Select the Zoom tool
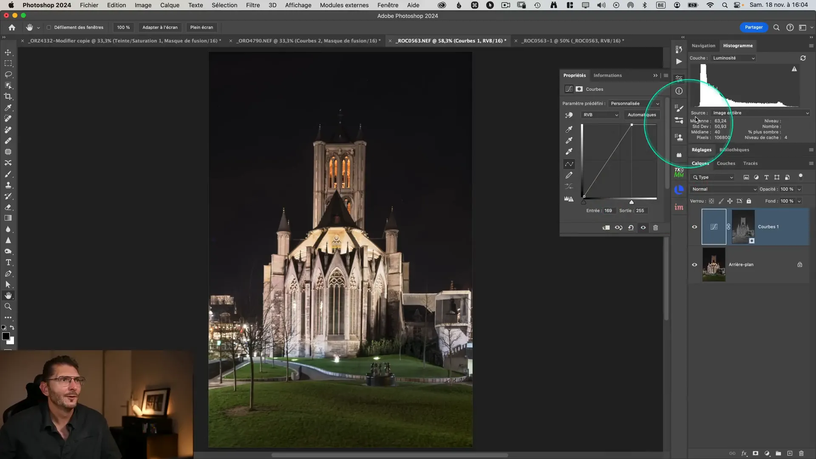Image resolution: width=816 pixels, height=459 pixels. [8, 306]
